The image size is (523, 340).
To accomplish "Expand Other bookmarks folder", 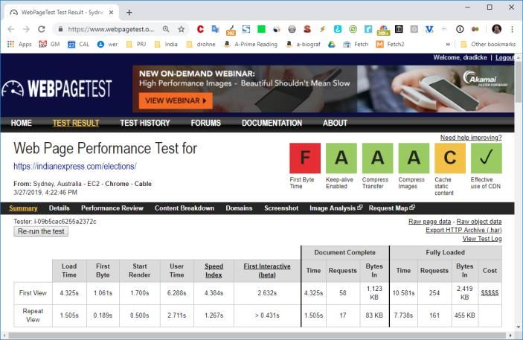I will tap(487, 44).
